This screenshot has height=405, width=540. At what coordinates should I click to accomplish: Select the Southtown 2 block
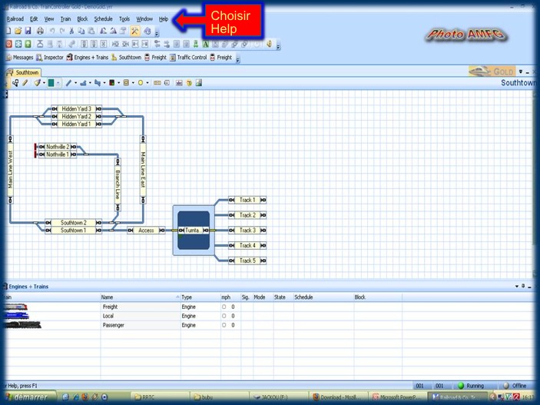pyautogui.click(x=73, y=223)
